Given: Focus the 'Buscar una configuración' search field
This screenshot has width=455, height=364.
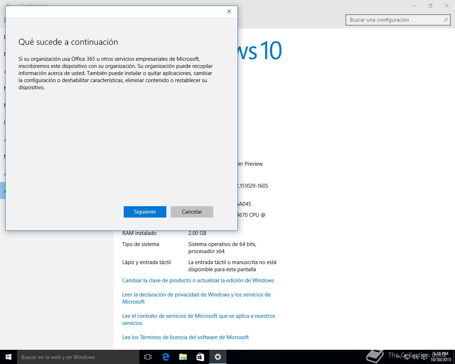Looking at the screenshot, I should (398, 20).
